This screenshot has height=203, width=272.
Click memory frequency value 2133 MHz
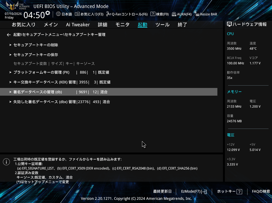234,107
